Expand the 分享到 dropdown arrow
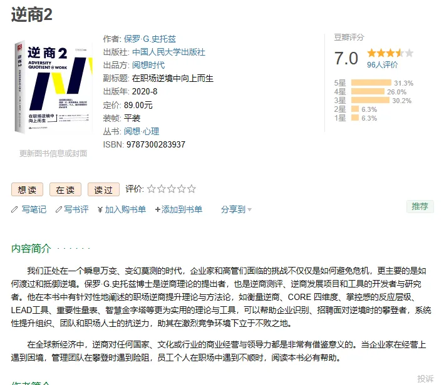The height and width of the screenshot is (385, 444). (249, 210)
